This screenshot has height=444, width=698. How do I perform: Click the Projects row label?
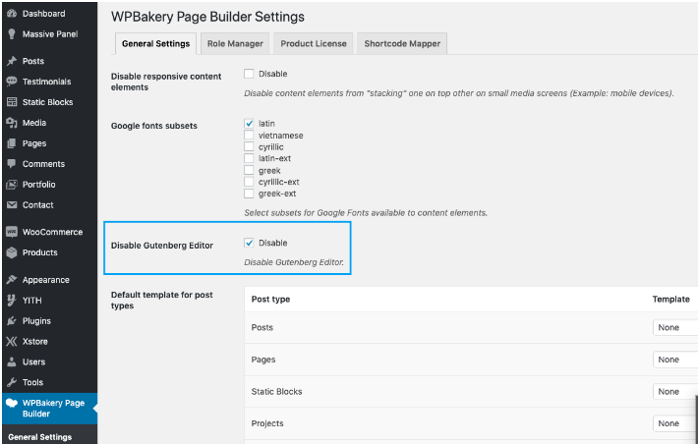point(267,423)
